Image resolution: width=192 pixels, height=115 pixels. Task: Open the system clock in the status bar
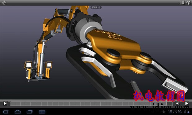tap(175, 112)
